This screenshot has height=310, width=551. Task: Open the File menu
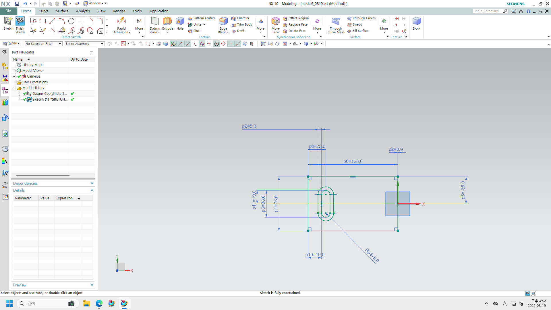pos(8,11)
